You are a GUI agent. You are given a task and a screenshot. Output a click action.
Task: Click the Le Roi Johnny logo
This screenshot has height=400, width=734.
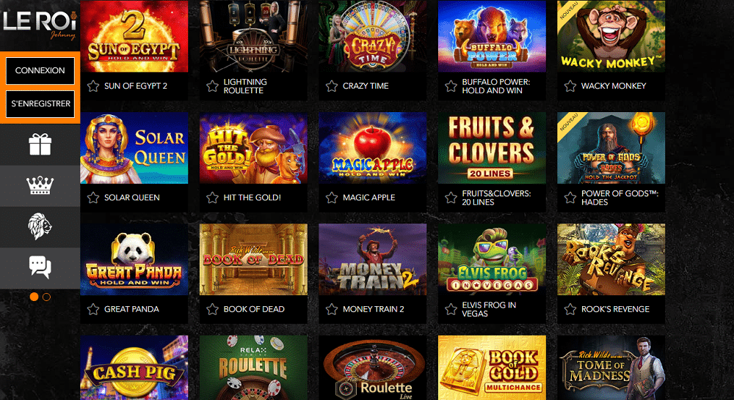pos(40,24)
